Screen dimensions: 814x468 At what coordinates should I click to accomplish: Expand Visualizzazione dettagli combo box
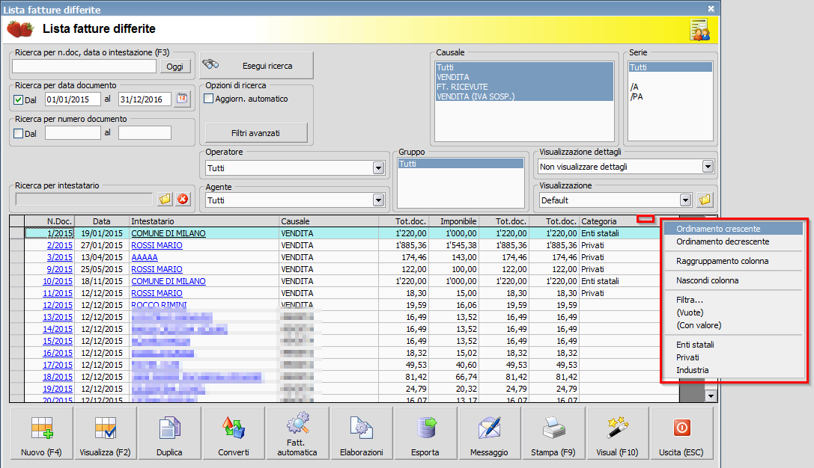point(706,167)
